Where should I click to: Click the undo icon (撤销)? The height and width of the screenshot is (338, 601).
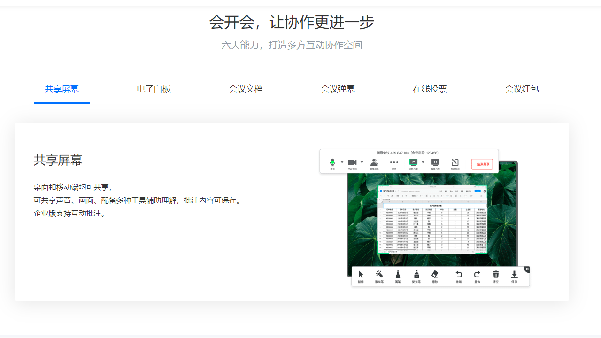pyautogui.click(x=459, y=275)
